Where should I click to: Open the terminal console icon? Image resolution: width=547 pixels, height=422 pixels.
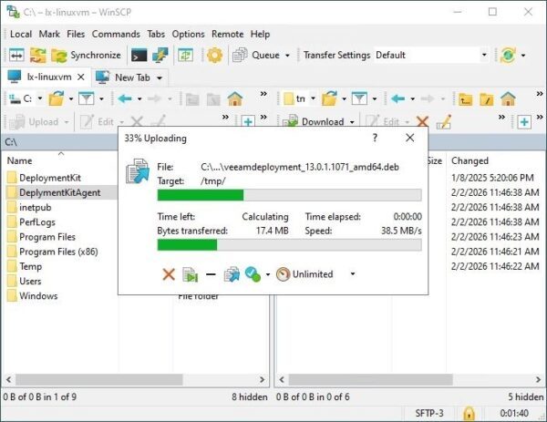(x=139, y=55)
